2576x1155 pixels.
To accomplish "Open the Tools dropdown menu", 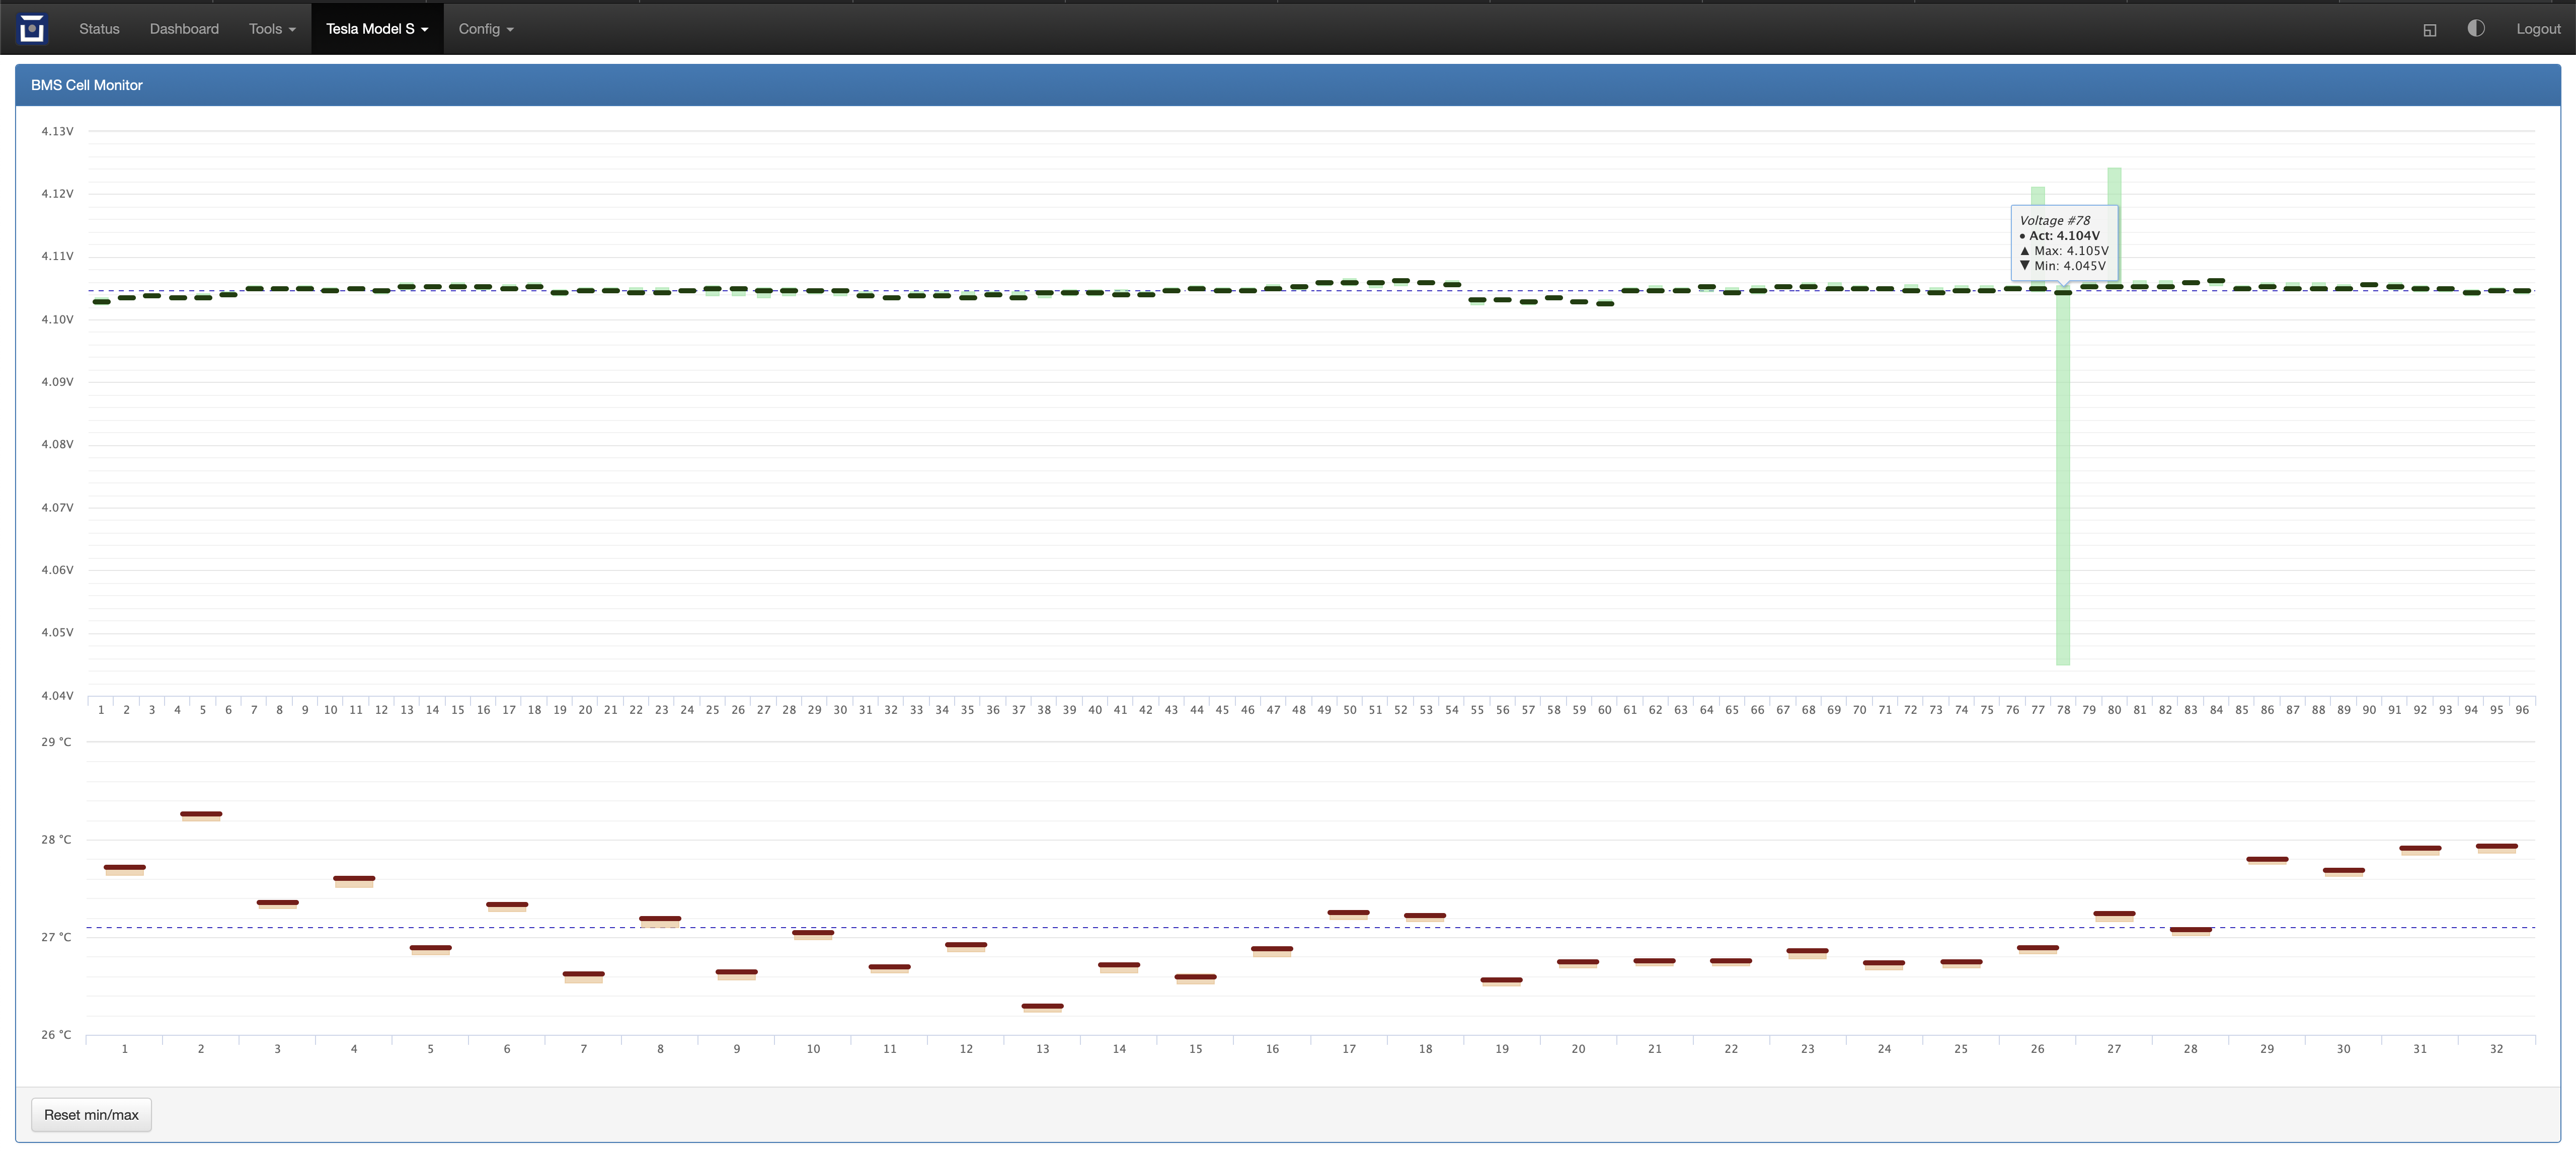I will tap(272, 29).
